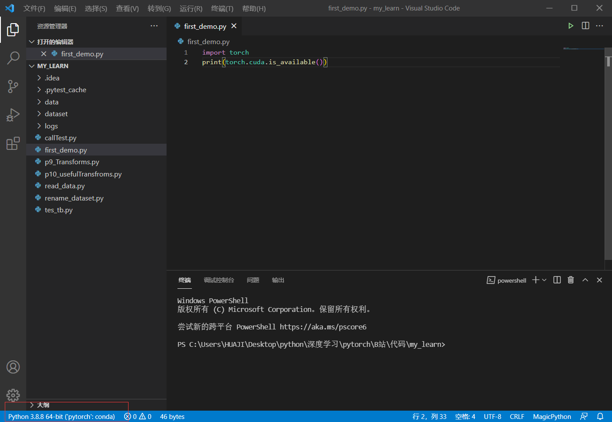The image size is (612, 422).
Task: Kill the active terminal with the trash icon
Action: coord(570,280)
